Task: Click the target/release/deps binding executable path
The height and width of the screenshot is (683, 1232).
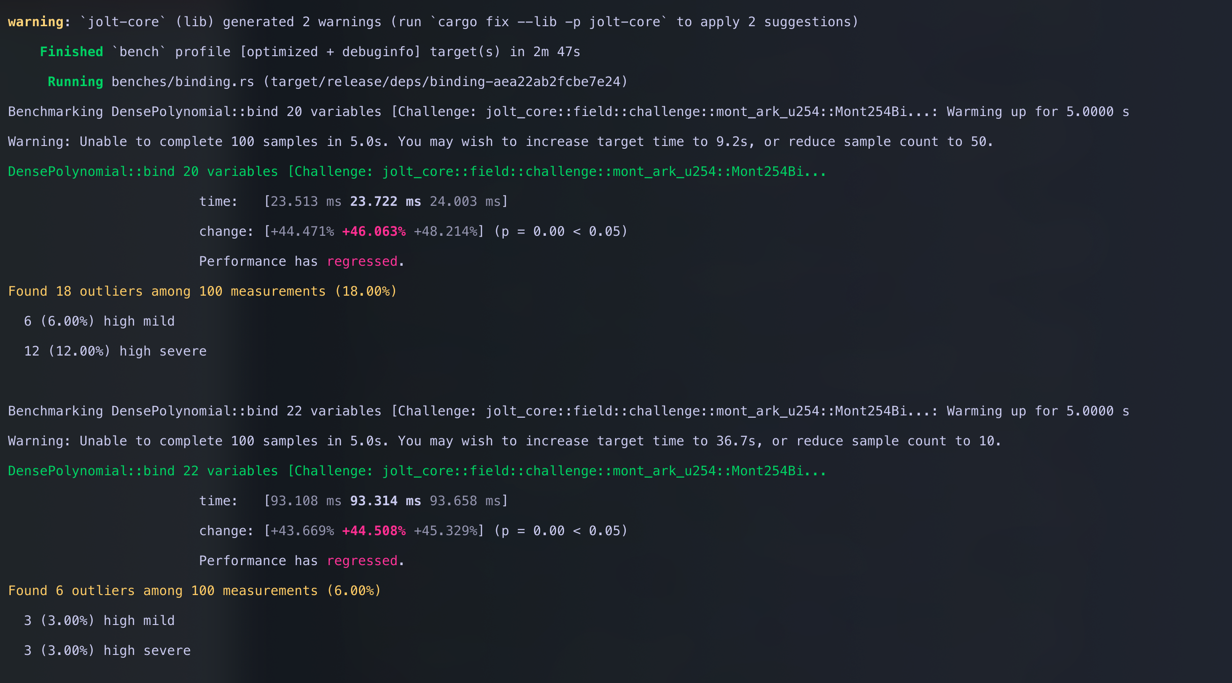Action: tap(445, 82)
